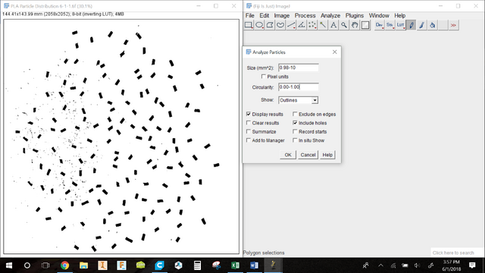
Task: Activate the Magnifying glass zoom tool
Action: click(x=344, y=25)
